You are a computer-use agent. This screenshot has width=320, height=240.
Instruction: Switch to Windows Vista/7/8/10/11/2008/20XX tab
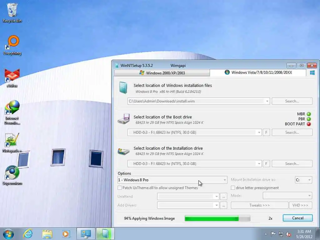258,72
